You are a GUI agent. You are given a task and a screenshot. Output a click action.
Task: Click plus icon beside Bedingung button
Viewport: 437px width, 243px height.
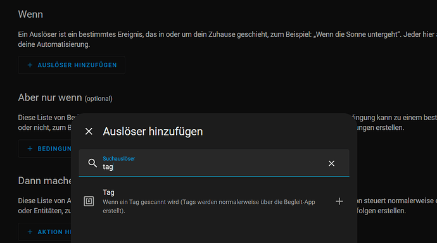(x=30, y=149)
